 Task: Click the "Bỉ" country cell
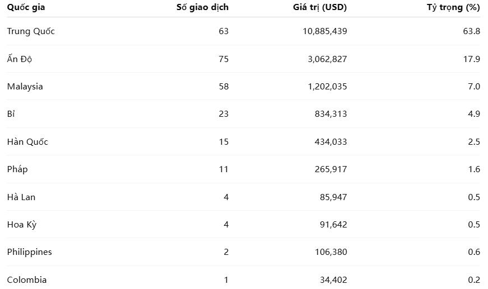(x=11, y=114)
